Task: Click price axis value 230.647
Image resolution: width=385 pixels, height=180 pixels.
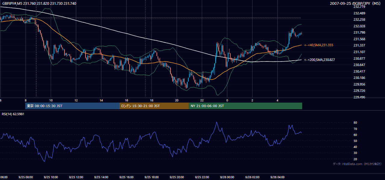Action: coord(359,65)
